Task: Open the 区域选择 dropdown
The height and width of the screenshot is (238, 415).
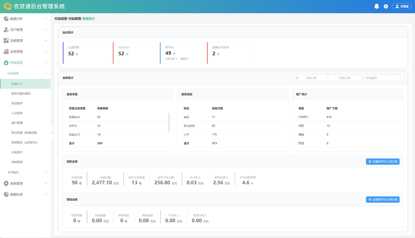Action: [383, 78]
